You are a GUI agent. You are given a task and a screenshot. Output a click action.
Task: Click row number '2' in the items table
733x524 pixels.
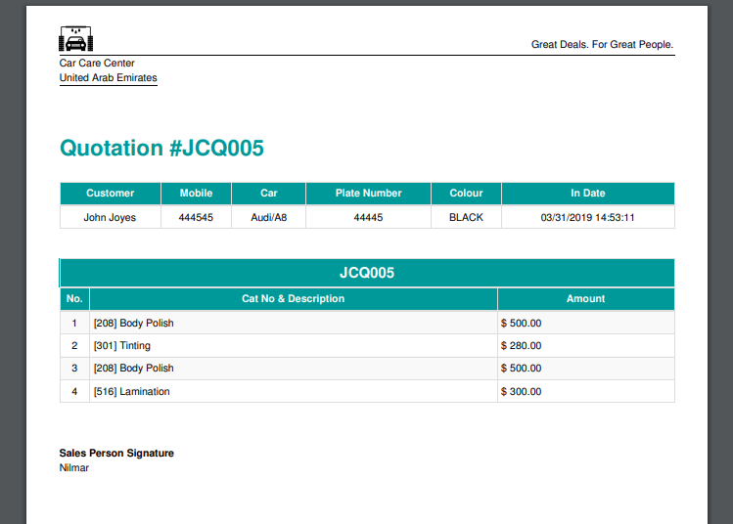click(74, 346)
